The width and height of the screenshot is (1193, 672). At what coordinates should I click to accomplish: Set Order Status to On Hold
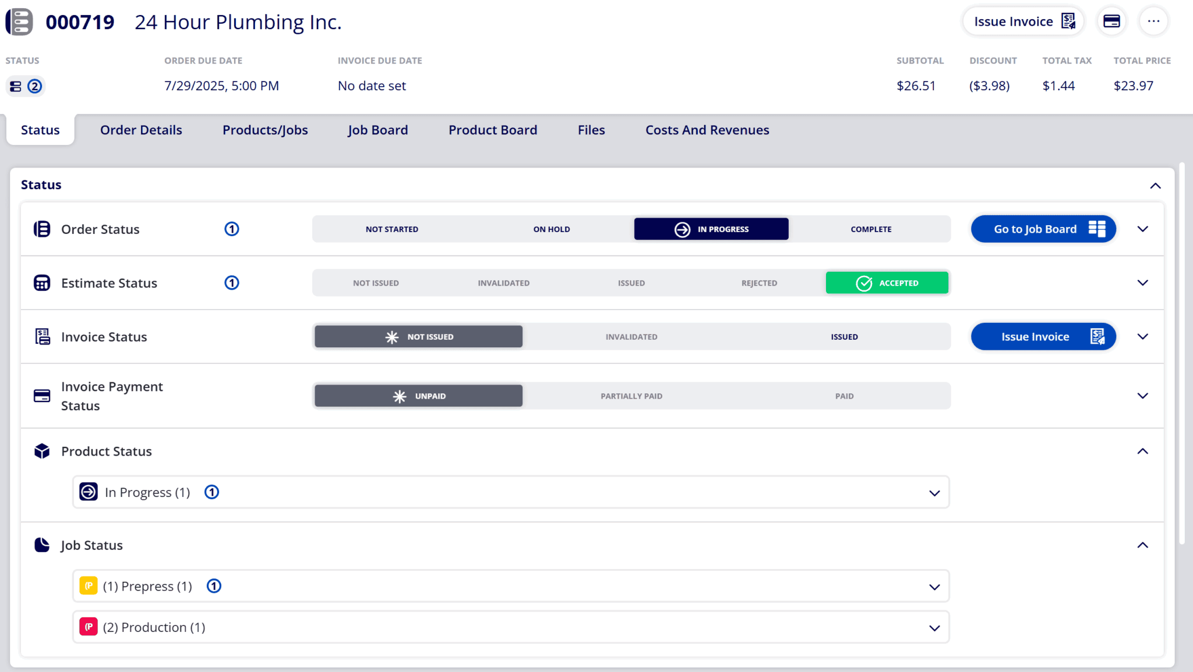(551, 229)
